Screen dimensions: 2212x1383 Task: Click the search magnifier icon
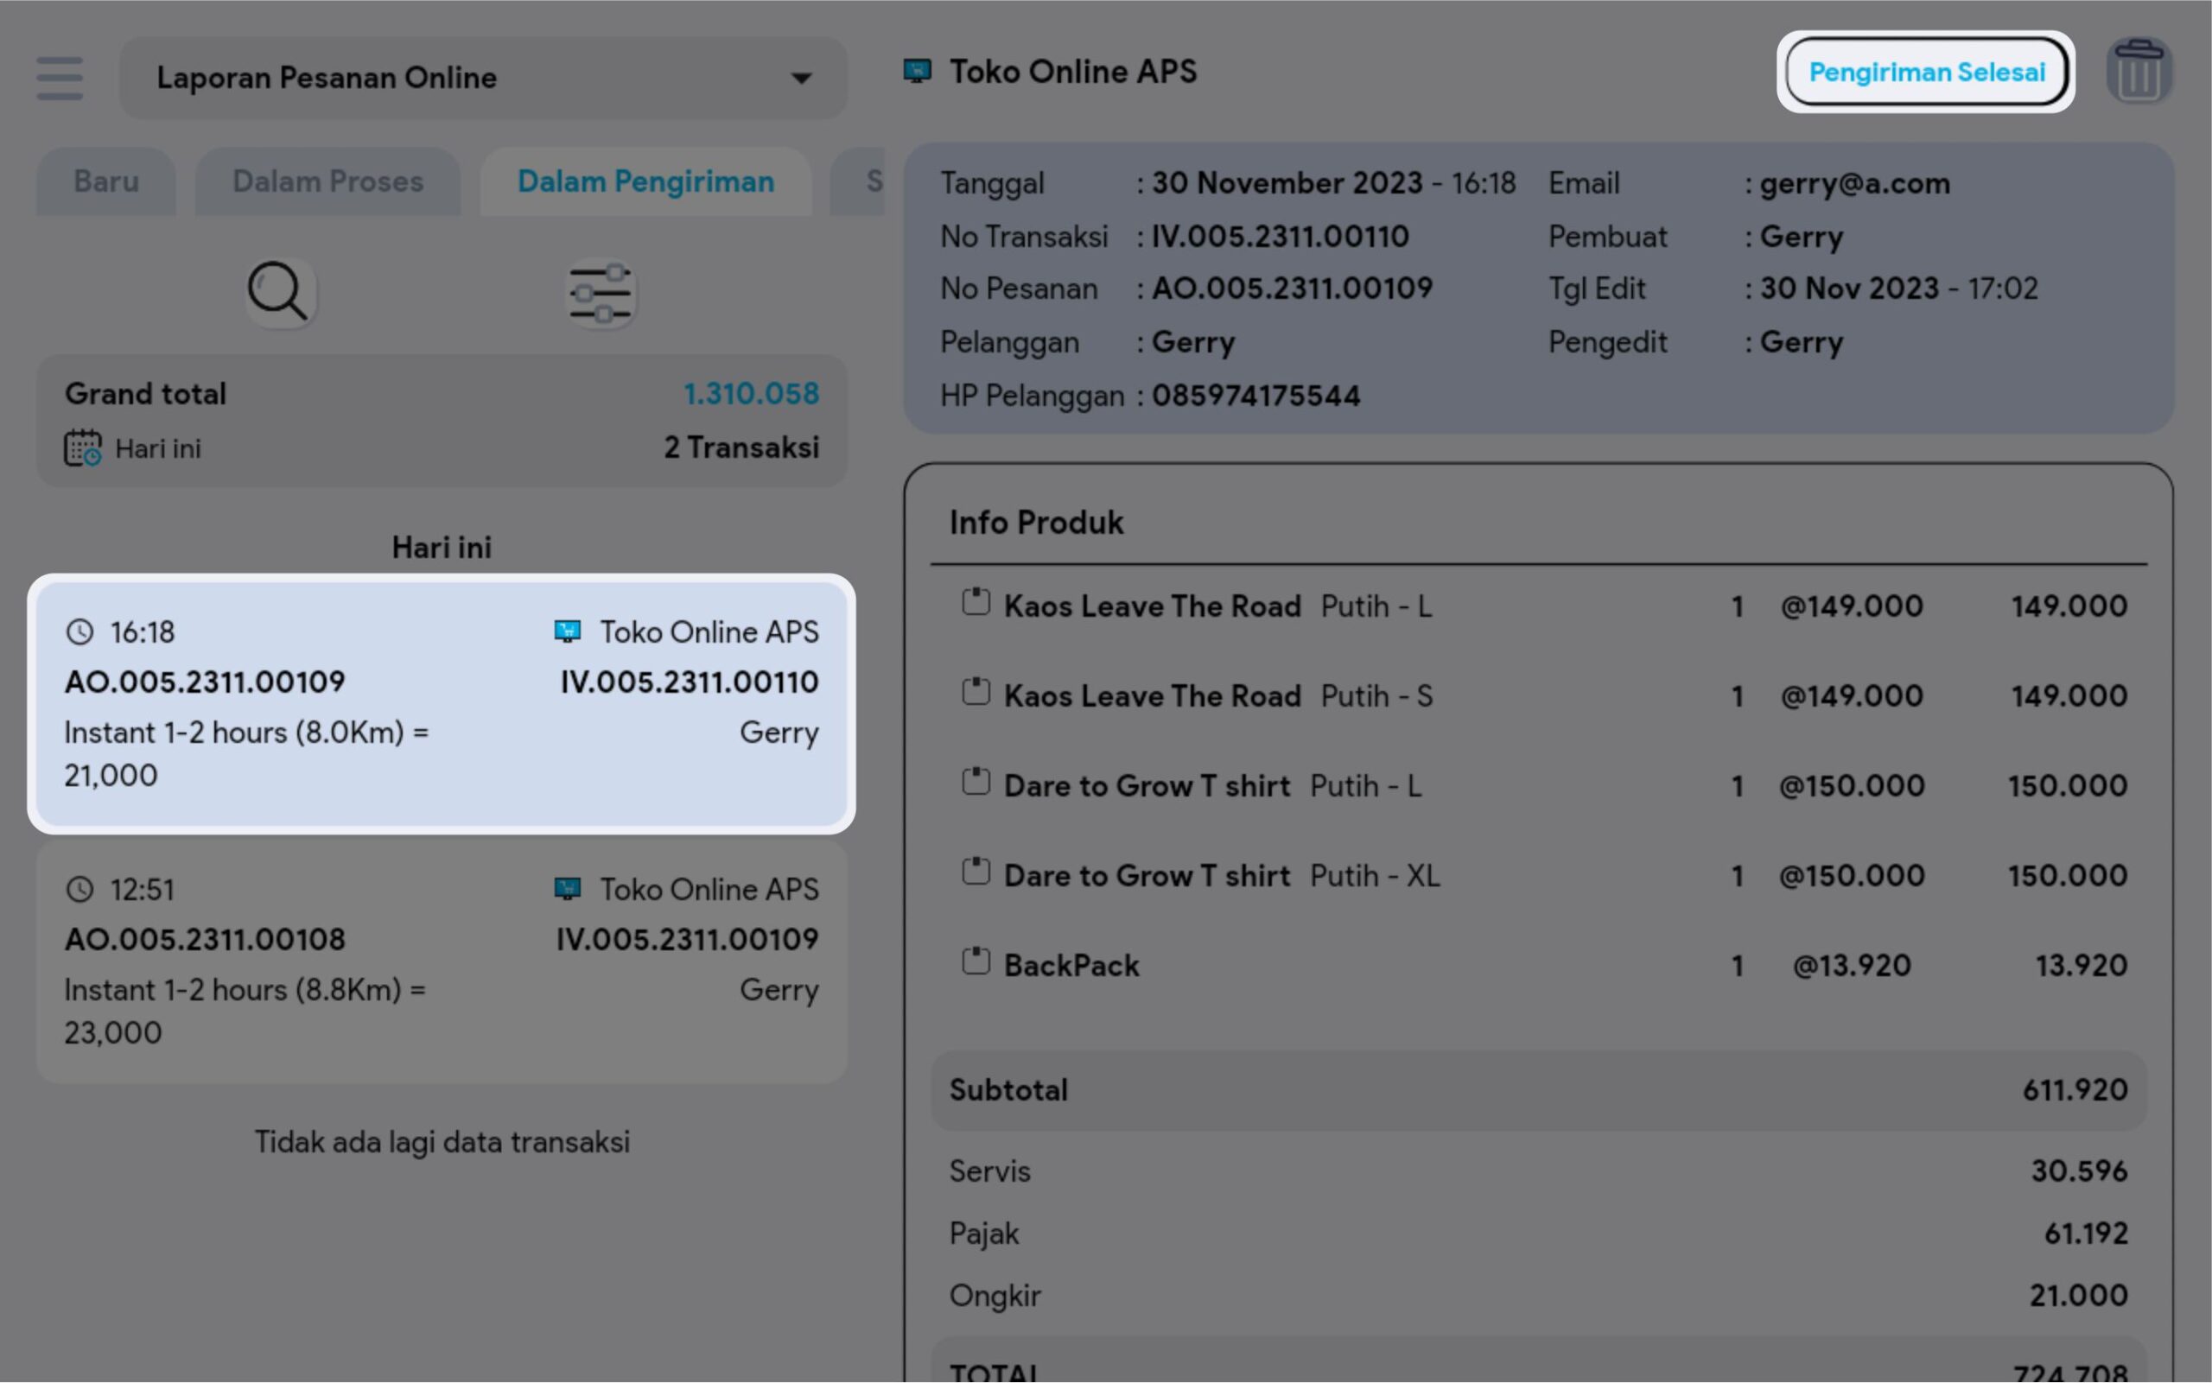[278, 292]
